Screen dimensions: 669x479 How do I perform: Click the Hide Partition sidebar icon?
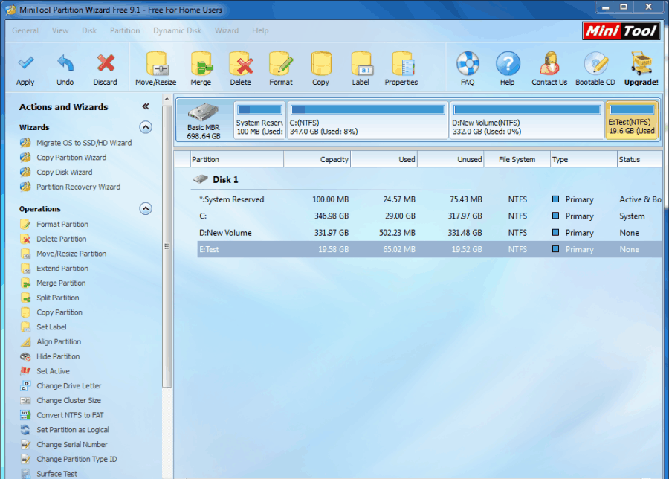pyautogui.click(x=25, y=356)
